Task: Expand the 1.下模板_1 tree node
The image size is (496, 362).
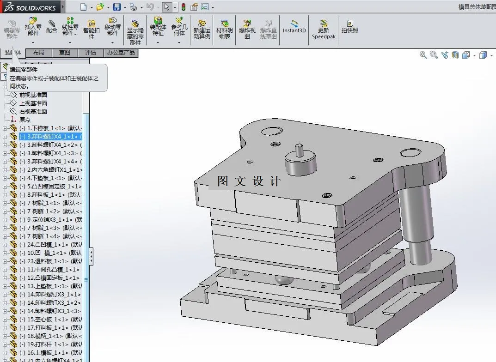Action: coord(5,128)
